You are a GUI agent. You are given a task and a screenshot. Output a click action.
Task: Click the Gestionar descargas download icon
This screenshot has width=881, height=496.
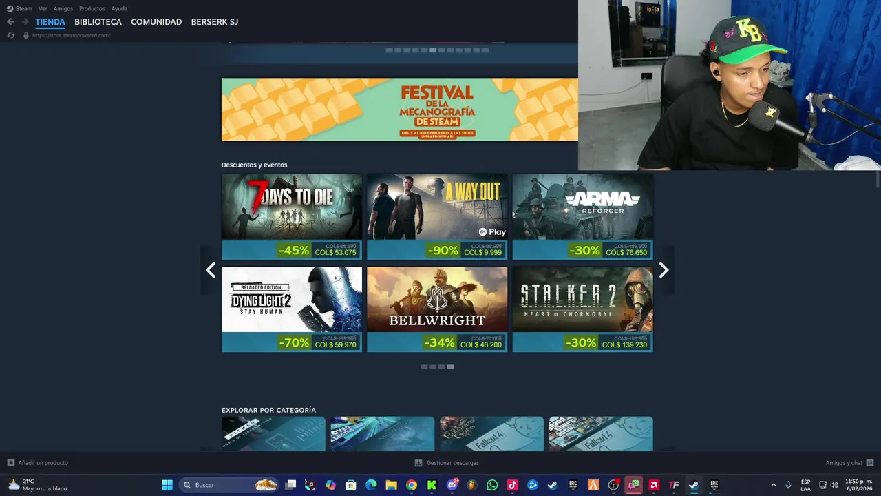(418, 463)
